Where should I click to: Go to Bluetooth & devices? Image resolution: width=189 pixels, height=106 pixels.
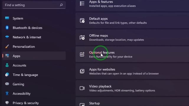[34, 28]
